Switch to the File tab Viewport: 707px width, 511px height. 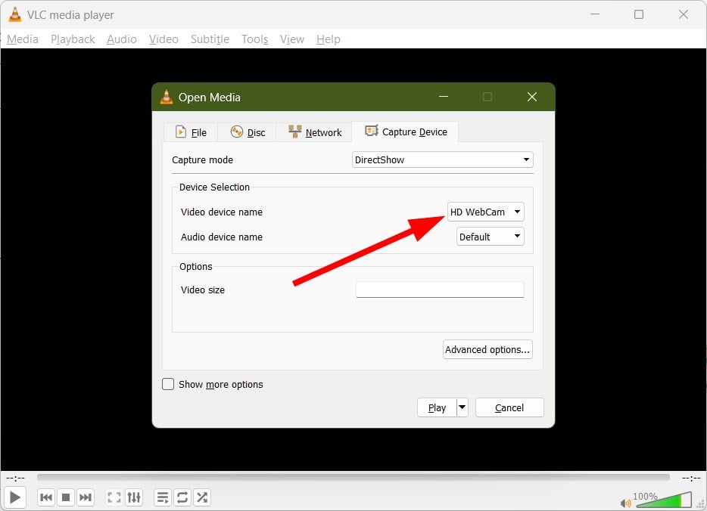click(x=191, y=132)
